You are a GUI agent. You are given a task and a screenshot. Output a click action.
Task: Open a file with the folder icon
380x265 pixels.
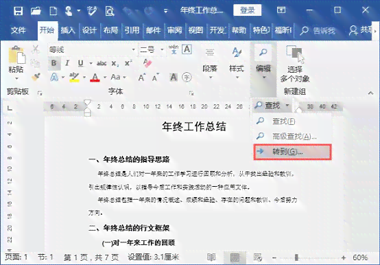(36, 11)
